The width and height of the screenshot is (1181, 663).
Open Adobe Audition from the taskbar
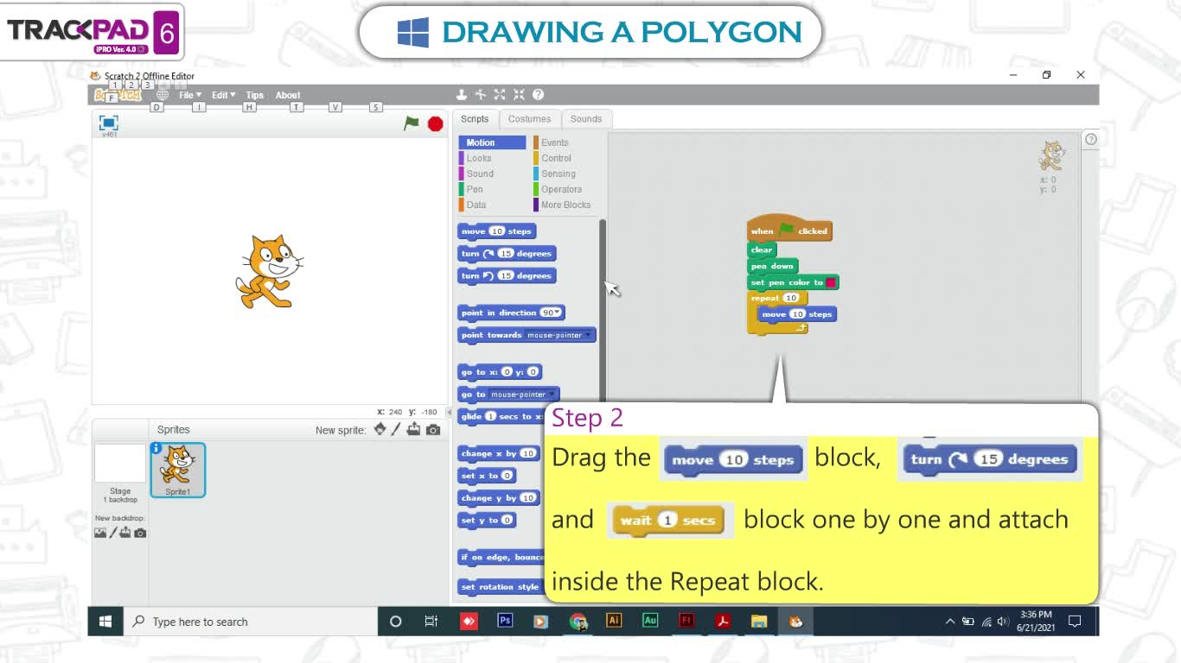point(650,621)
